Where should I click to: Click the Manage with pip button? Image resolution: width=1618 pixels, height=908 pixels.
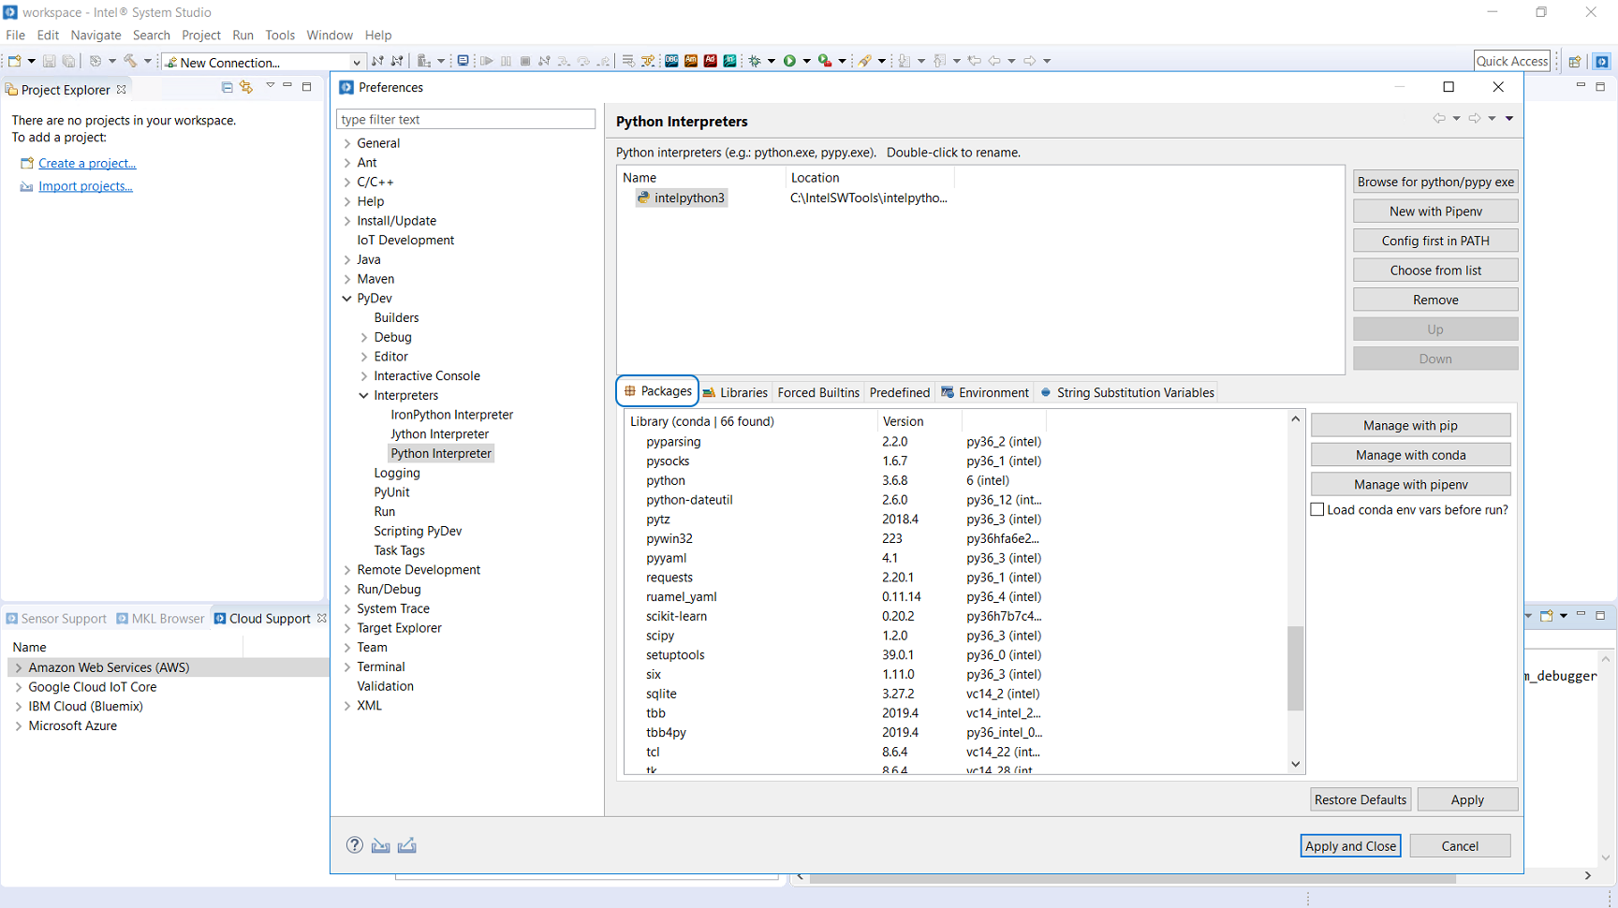[x=1410, y=425]
